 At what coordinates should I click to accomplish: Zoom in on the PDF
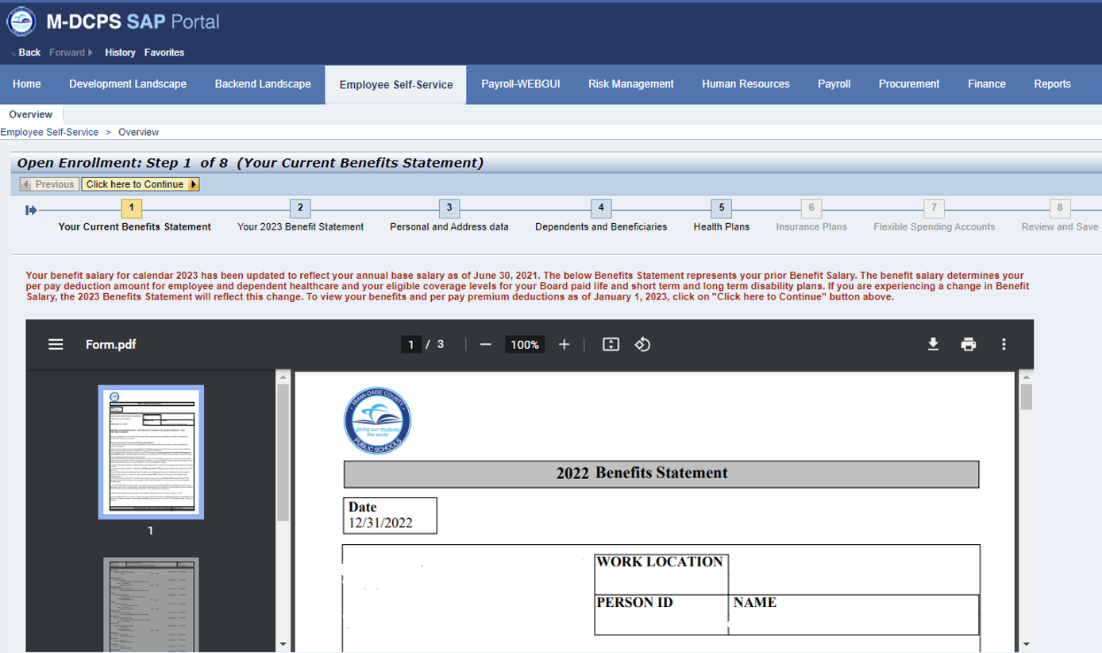tap(564, 344)
